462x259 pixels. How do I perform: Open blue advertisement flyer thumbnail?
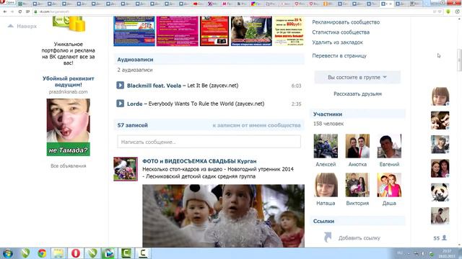pyautogui.click(x=134, y=31)
